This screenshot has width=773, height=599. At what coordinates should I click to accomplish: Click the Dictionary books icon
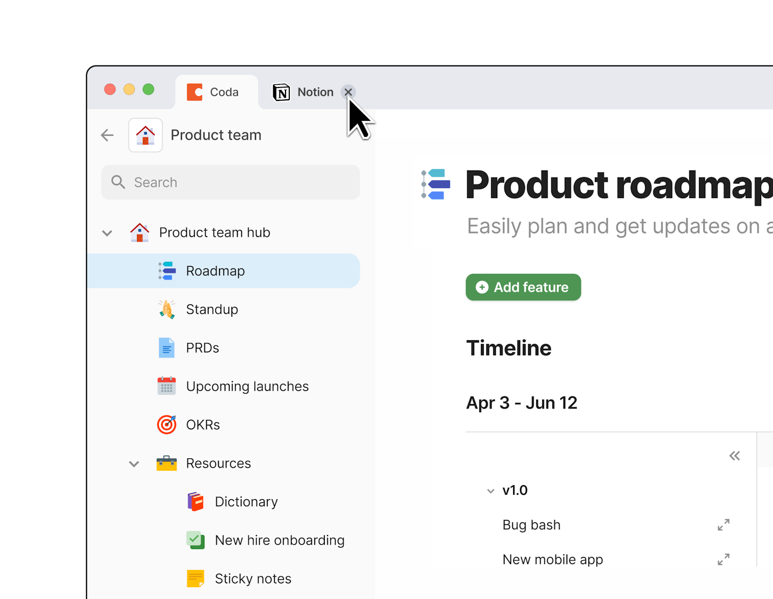tap(195, 502)
